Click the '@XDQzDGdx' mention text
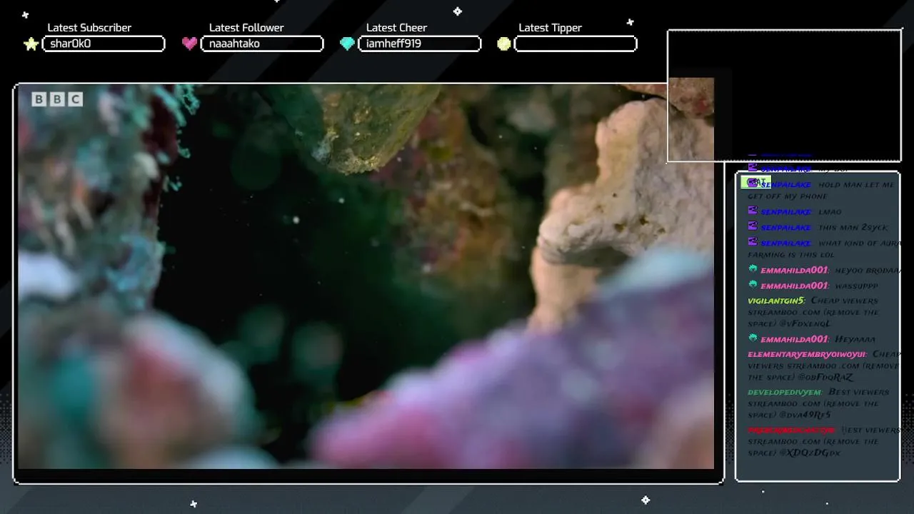The image size is (914, 514). pyautogui.click(x=810, y=453)
